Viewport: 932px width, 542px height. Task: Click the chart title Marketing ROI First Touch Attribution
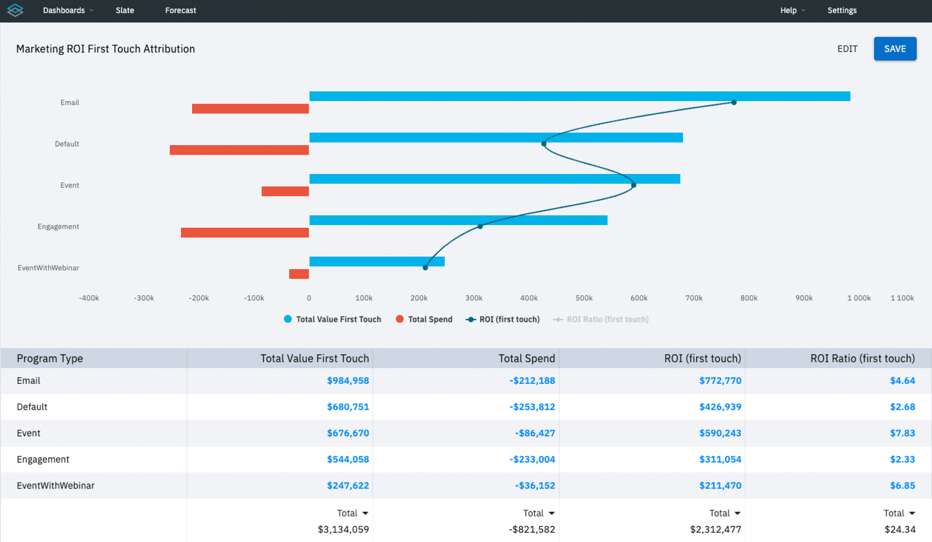(106, 49)
